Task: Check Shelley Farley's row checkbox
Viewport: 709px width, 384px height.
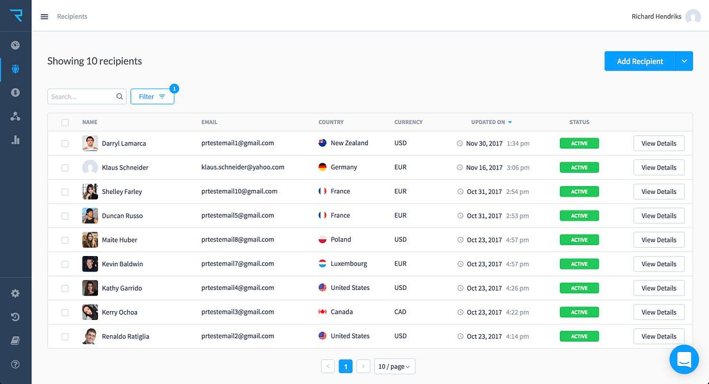Action: pos(65,192)
